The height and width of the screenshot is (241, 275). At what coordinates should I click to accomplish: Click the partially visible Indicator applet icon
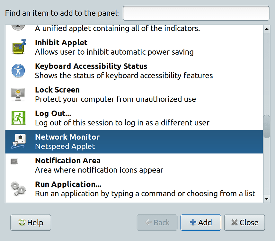[18, 28]
